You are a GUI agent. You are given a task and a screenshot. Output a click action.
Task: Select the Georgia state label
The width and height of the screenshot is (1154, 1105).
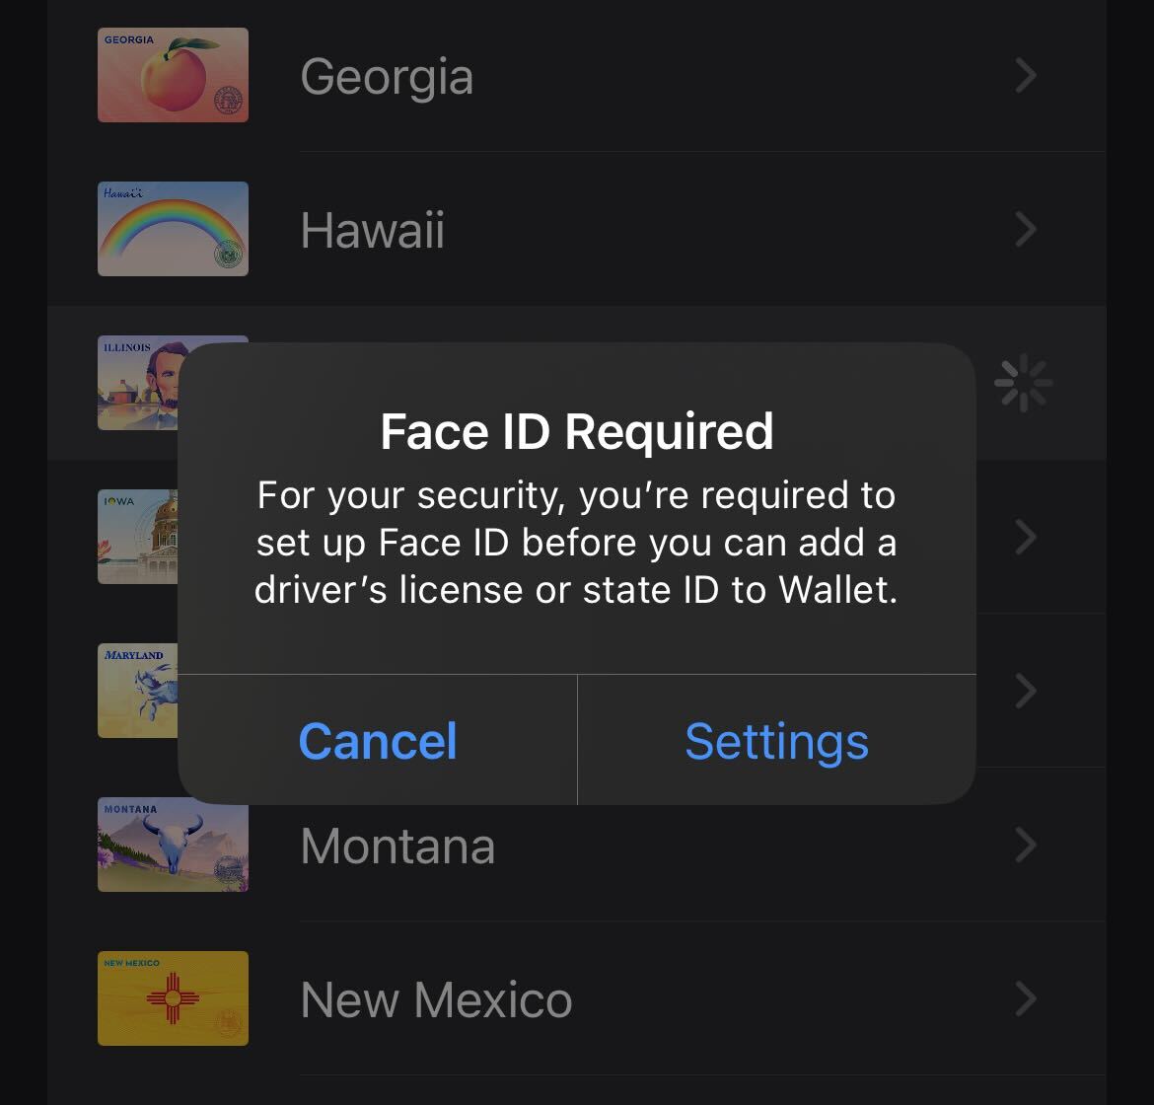387,77
